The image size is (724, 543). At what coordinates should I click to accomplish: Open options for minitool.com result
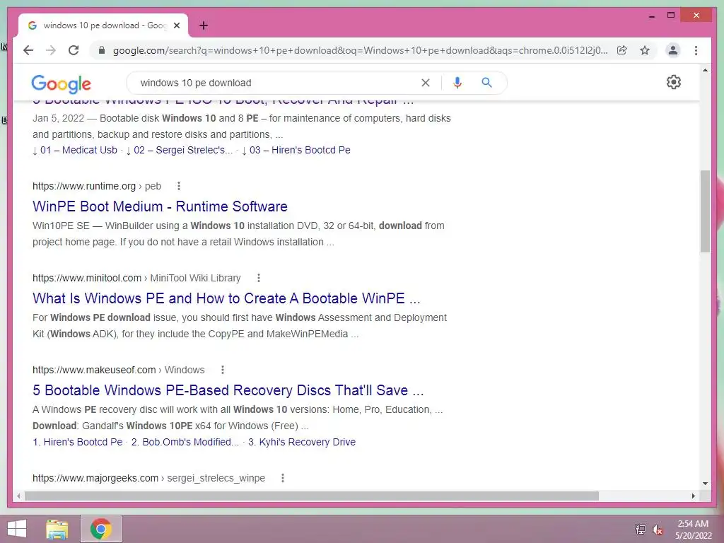[x=259, y=278]
